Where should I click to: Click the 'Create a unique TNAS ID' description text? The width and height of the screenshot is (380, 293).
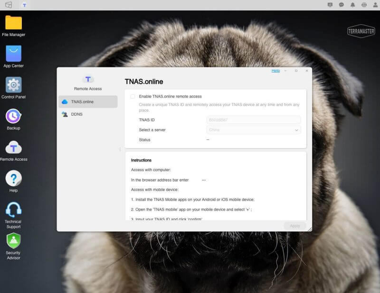[x=219, y=108]
